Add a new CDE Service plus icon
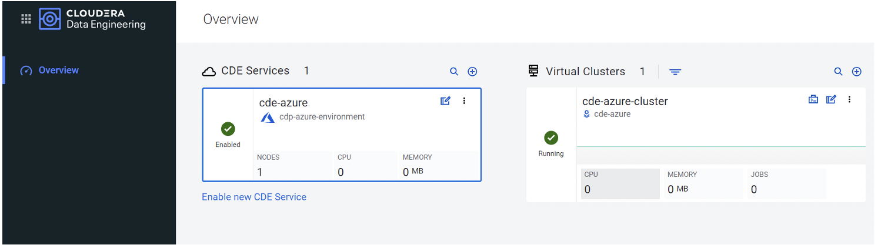The image size is (881, 248). click(x=472, y=72)
